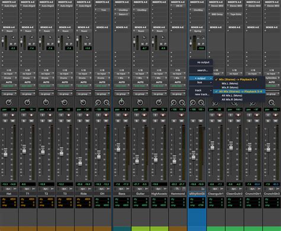The width and height of the screenshot is (281, 231).
Task: Click the T2 track pan knob
Action: [46, 102]
